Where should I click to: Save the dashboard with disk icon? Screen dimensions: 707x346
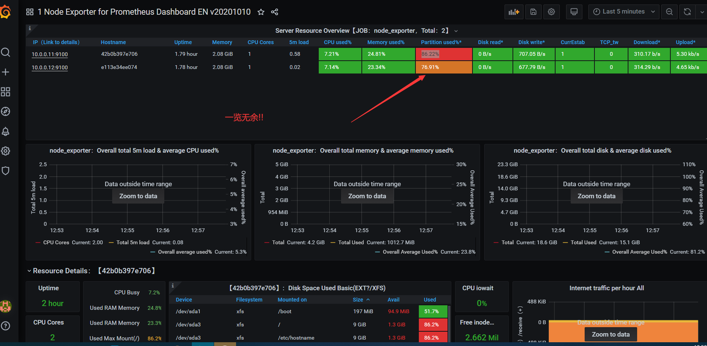pyautogui.click(x=533, y=12)
